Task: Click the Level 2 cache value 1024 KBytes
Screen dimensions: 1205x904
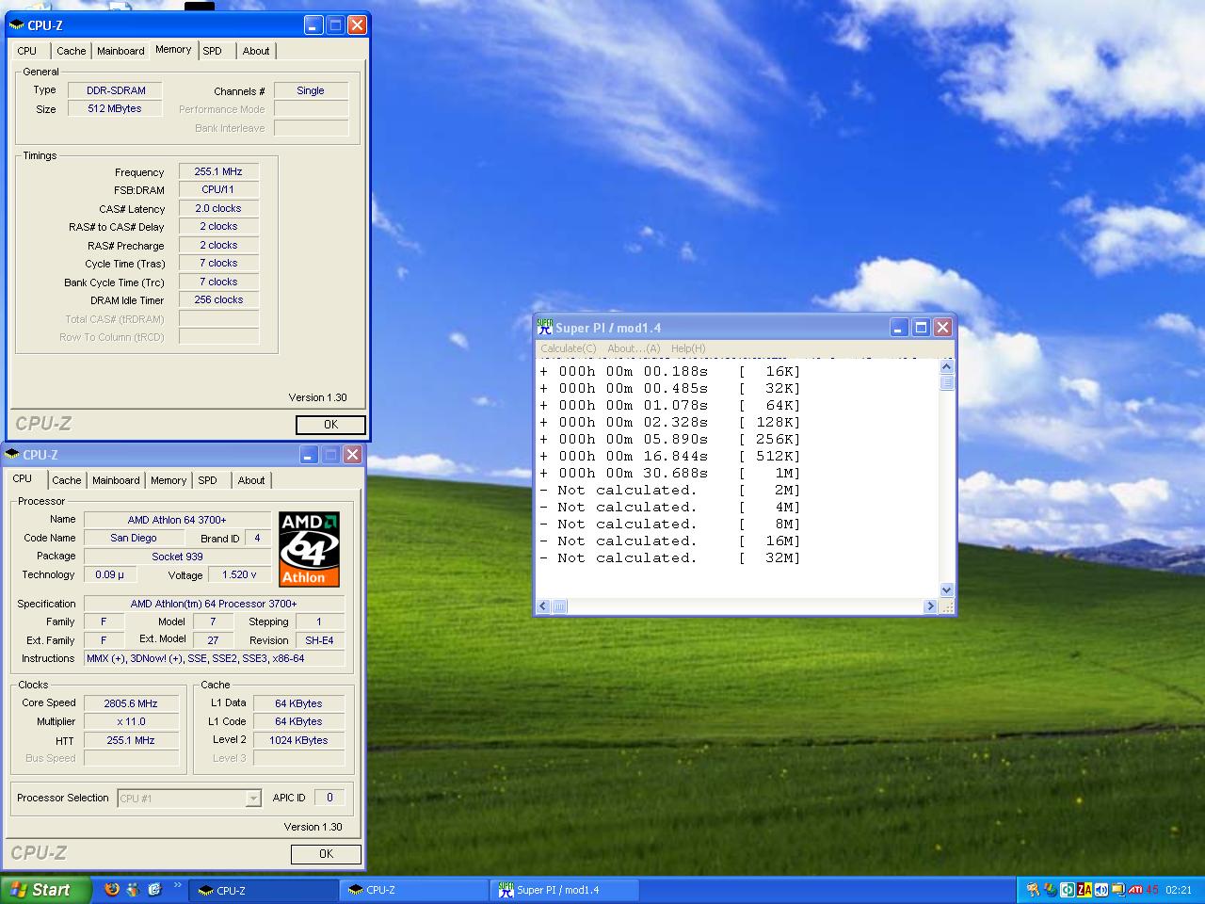Action: pos(298,740)
